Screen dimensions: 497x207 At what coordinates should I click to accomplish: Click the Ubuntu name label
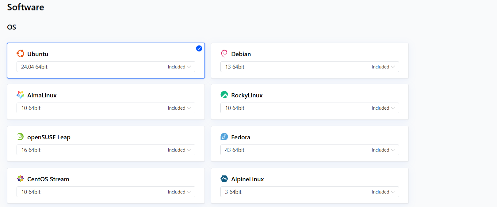coord(38,54)
